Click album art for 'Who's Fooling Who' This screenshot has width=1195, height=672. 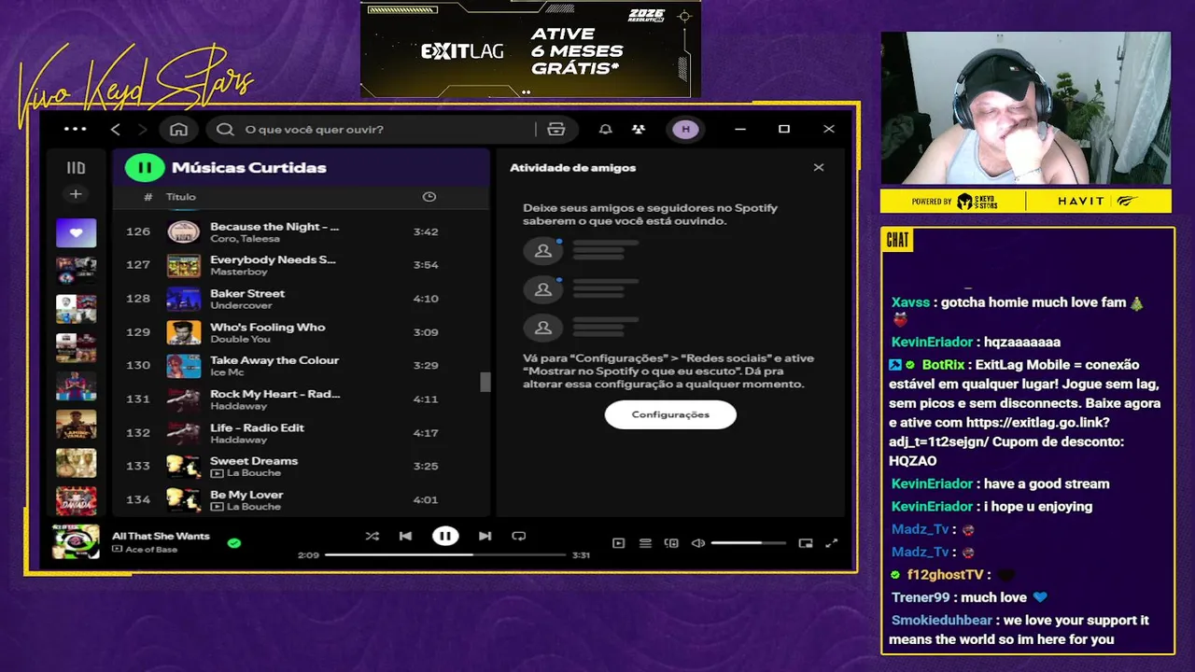[184, 332]
